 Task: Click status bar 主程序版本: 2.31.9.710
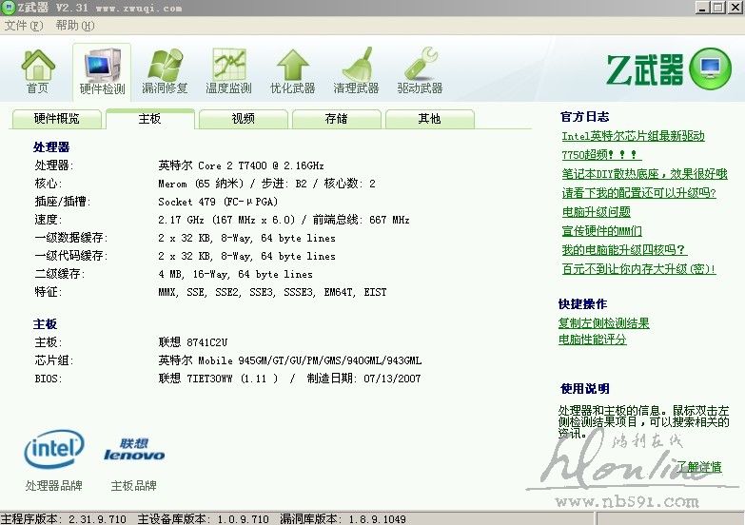[x=64, y=519]
